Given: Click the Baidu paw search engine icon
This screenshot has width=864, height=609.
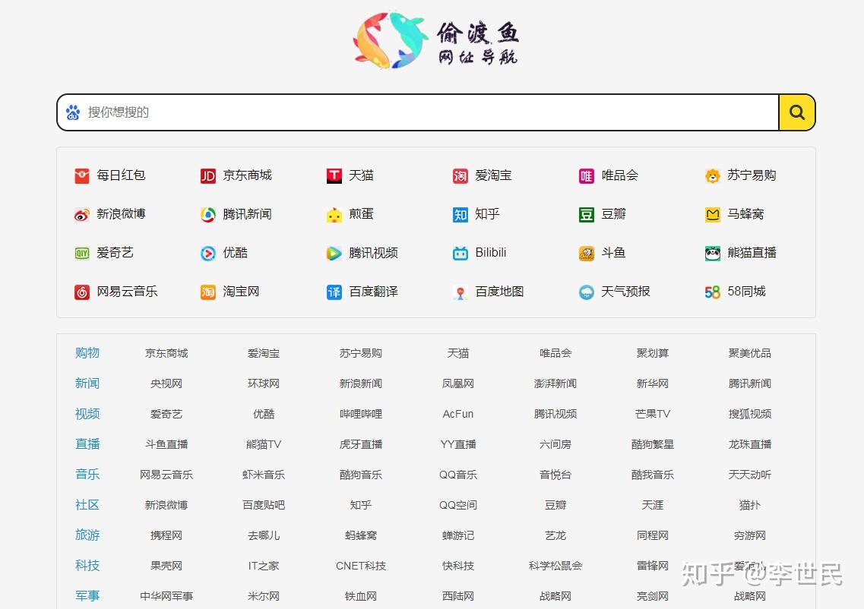Looking at the screenshot, I should 73,112.
